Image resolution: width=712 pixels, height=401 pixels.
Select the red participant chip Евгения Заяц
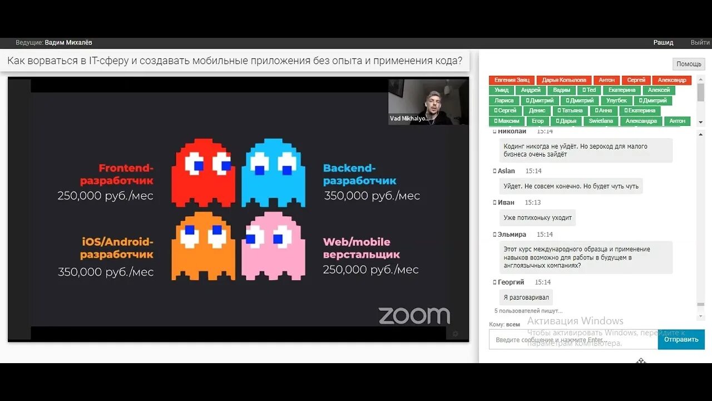coord(512,80)
